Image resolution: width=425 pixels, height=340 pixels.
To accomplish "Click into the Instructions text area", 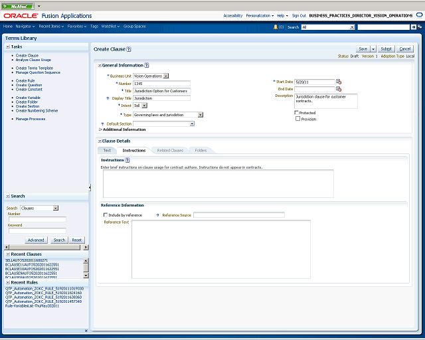I will tap(218, 183).
